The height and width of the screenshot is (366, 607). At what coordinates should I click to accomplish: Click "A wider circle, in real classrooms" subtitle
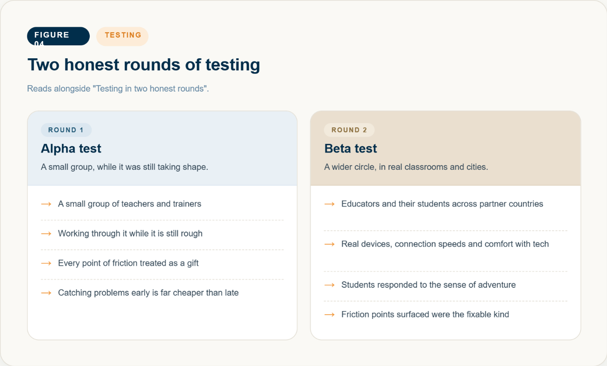pos(406,167)
